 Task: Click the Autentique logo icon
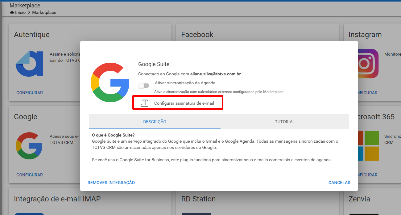pos(29,63)
